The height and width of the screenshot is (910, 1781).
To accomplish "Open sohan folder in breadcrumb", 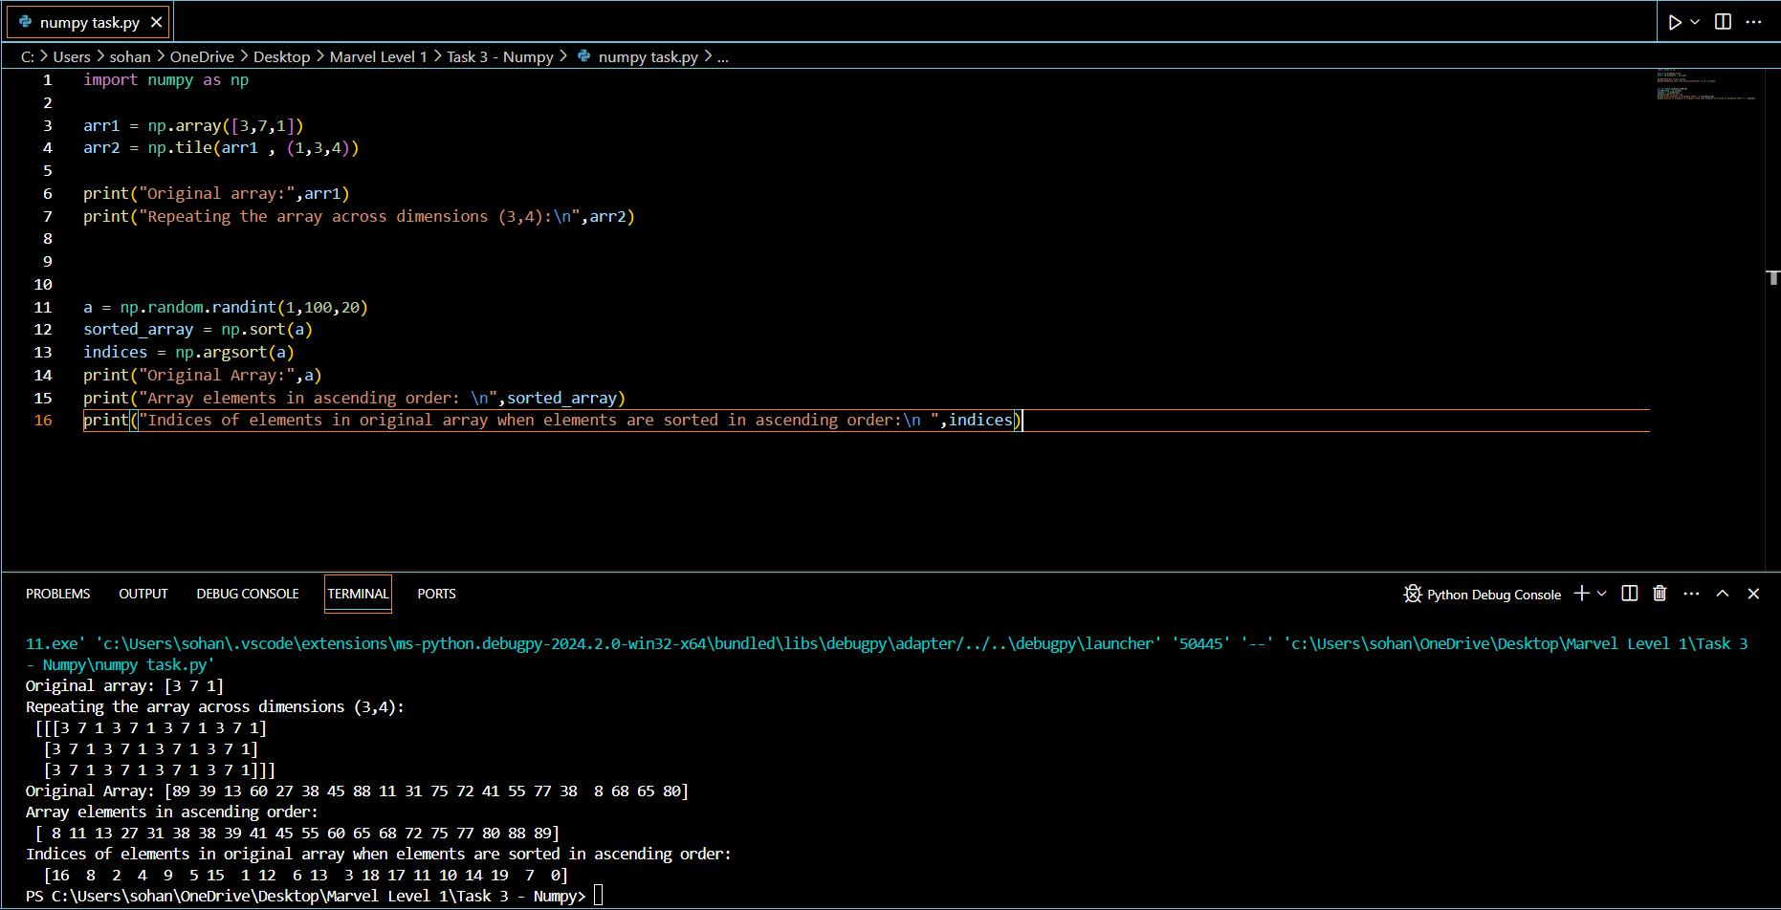I will 130,56.
